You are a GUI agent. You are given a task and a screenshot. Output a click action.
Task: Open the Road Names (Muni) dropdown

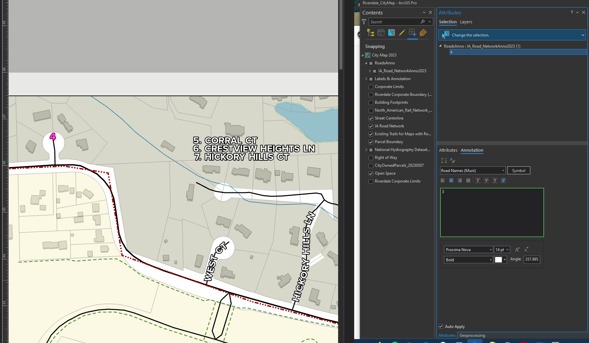point(502,170)
